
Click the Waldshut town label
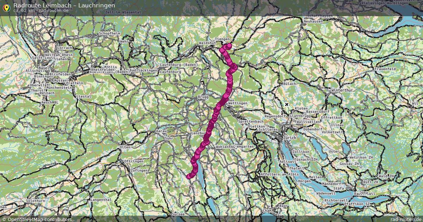[x=207, y=43]
